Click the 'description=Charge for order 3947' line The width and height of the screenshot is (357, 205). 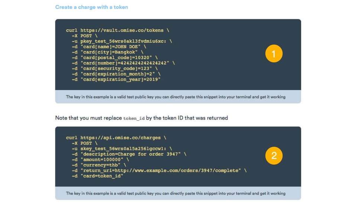point(129,154)
